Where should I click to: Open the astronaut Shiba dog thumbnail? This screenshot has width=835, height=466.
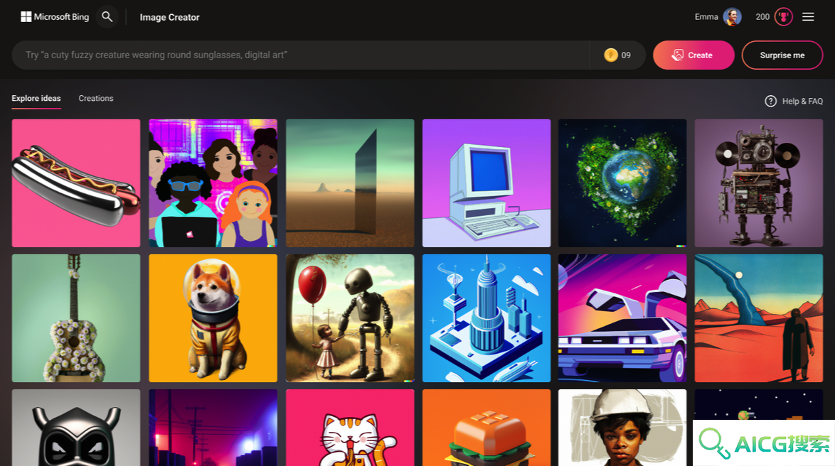pyautogui.click(x=213, y=318)
